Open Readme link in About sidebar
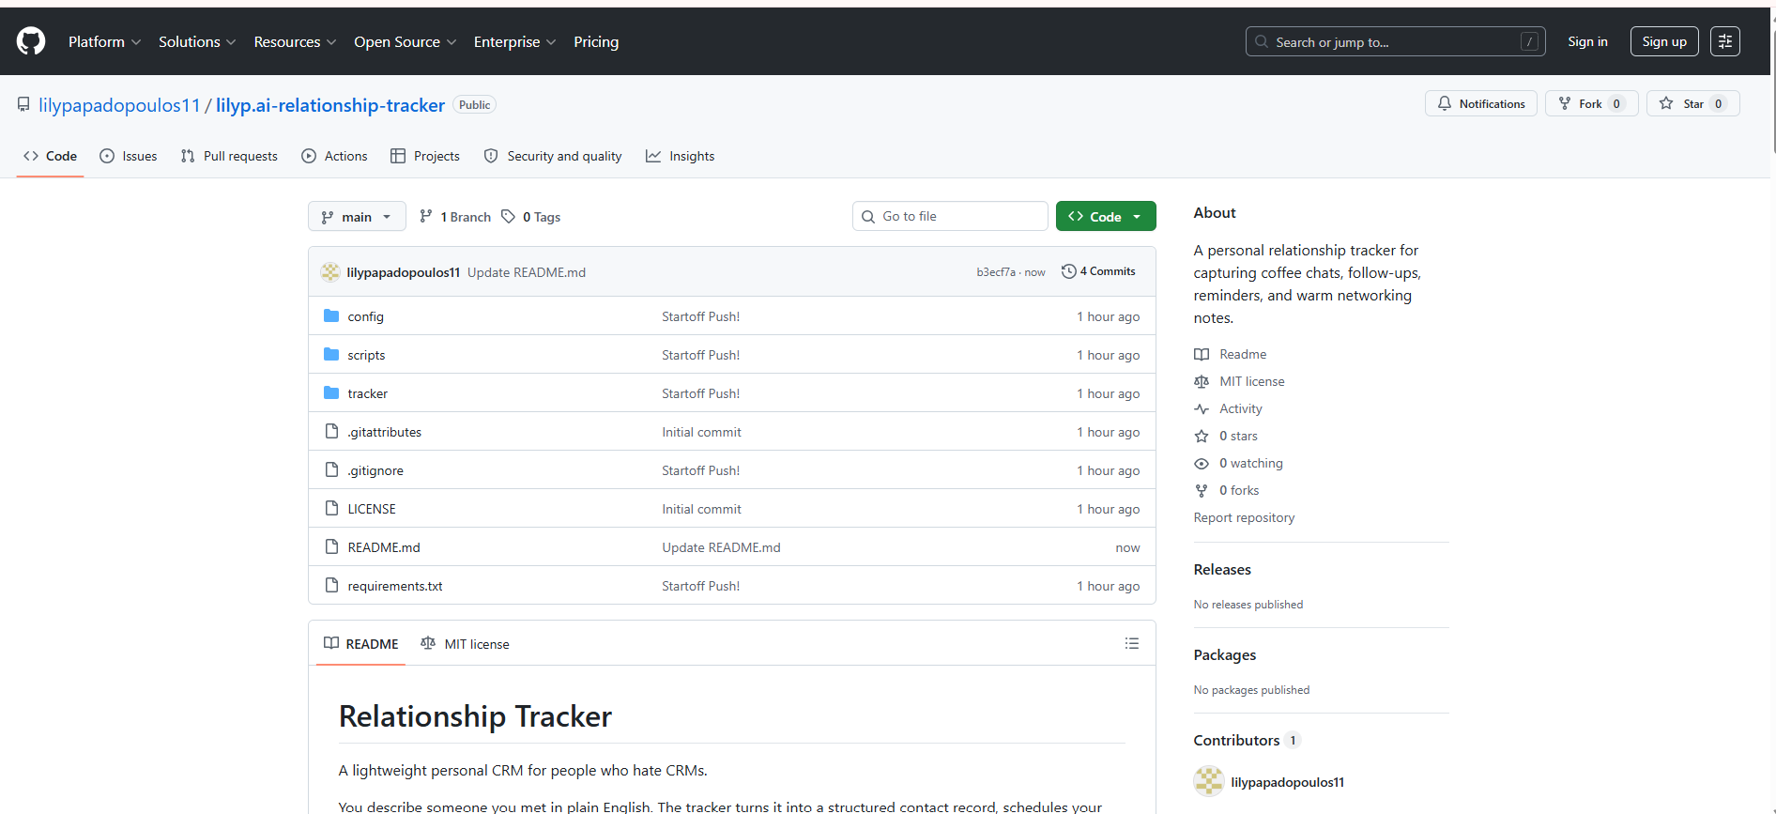1776x814 pixels. point(1231,354)
